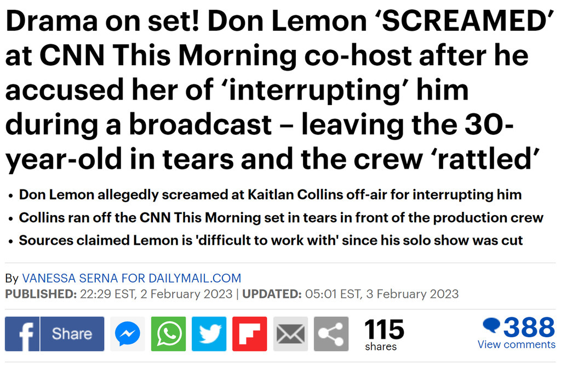
Task: Email the article using envelope icon
Action: (290, 334)
